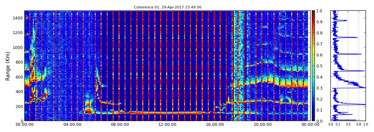Click the 0.5 x-axis label of profile plot
This screenshot has height=132, width=374.
348,125
